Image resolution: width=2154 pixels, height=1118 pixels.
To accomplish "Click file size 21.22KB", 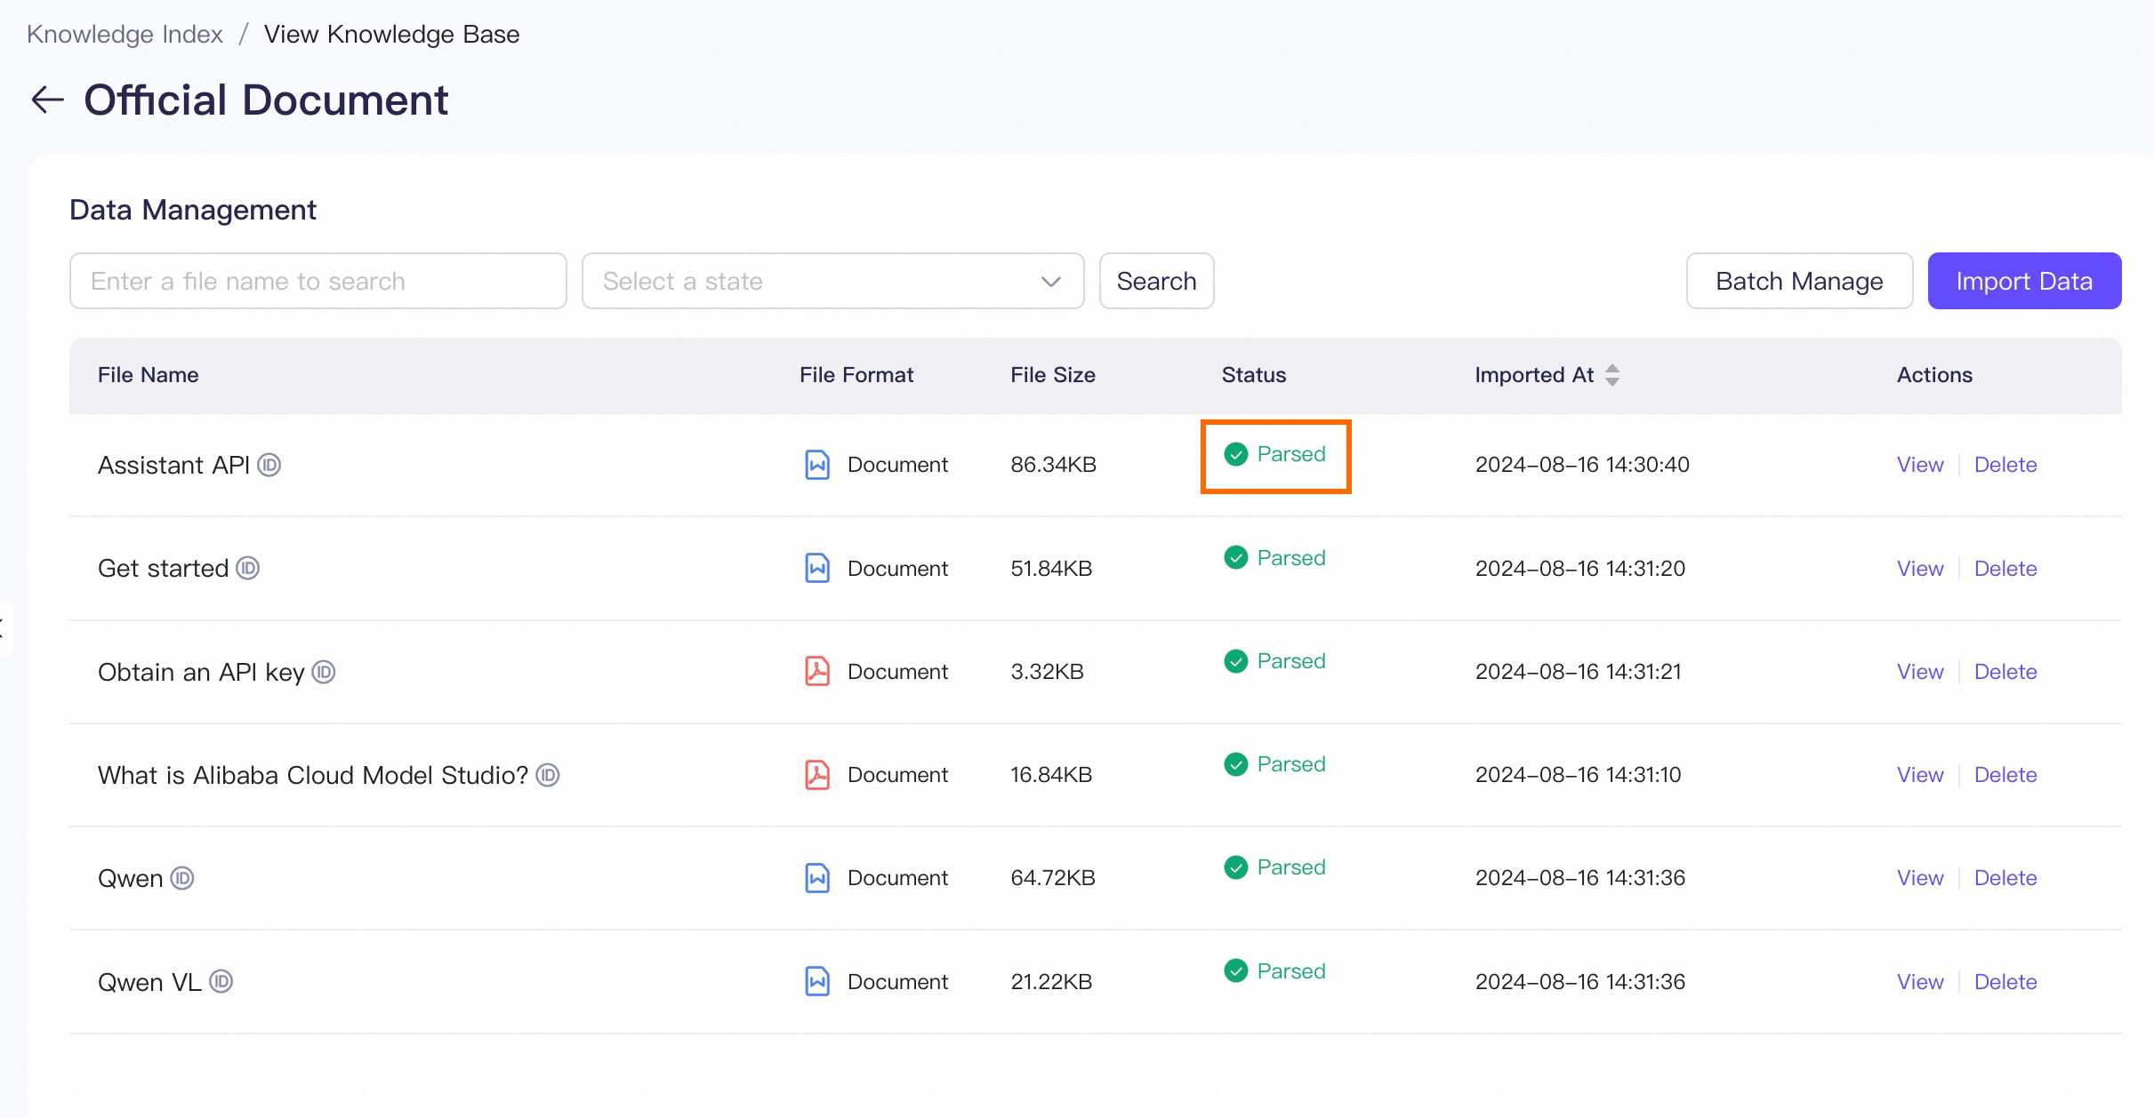I will (x=1051, y=982).
